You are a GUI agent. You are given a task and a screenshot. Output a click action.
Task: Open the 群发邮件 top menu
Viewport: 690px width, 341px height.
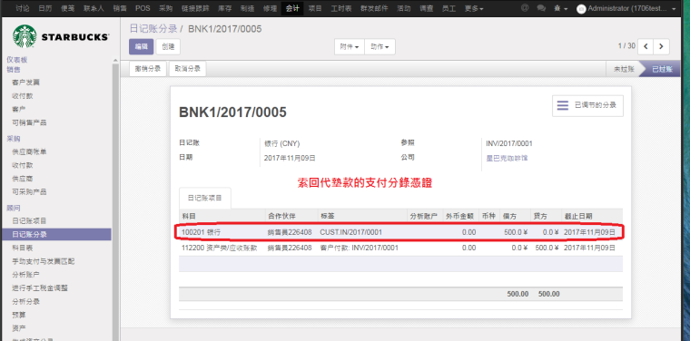[374, 8]
